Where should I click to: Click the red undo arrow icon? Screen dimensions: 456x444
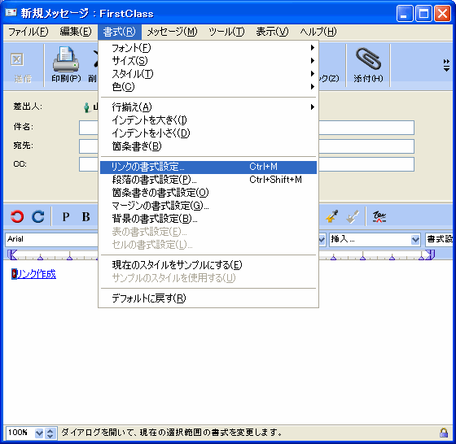[x=17, y=216]
